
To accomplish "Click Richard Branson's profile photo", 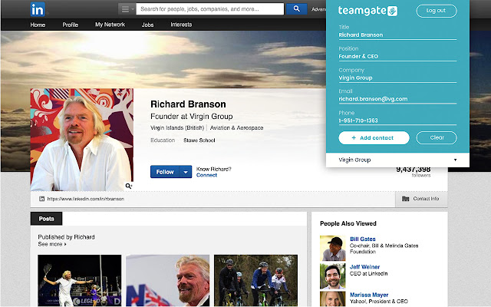I will (x=82, y=140).
